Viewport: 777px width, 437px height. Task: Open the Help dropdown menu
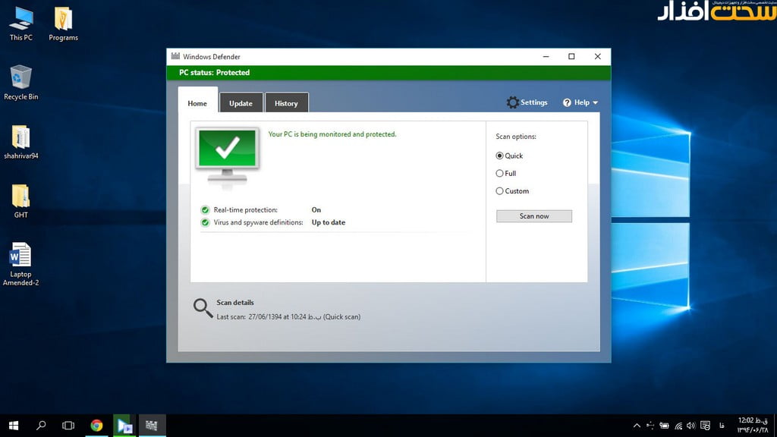click(580, 102)
